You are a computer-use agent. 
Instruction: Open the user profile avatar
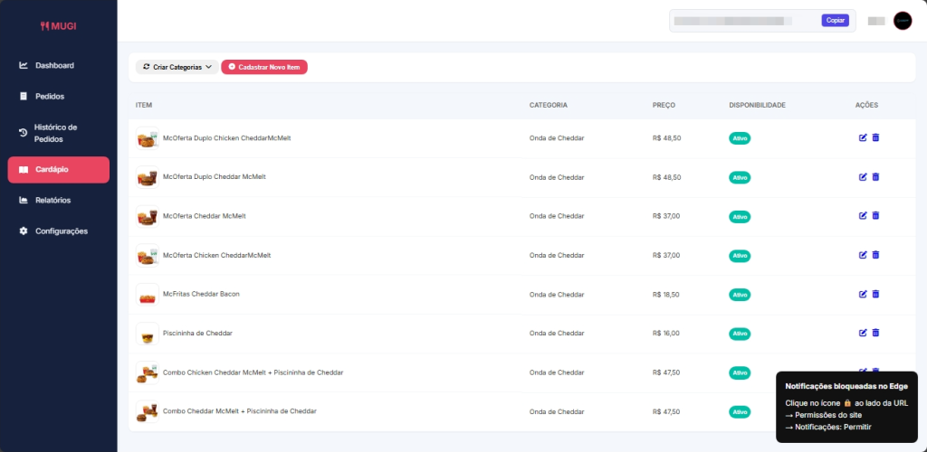[902, 21]
